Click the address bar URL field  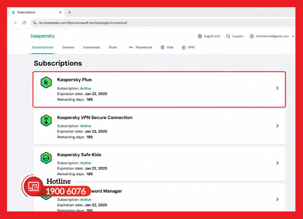[x=162, y=23]
